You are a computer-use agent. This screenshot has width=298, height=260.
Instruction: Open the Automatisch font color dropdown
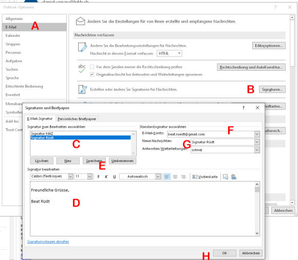[158, 176]
